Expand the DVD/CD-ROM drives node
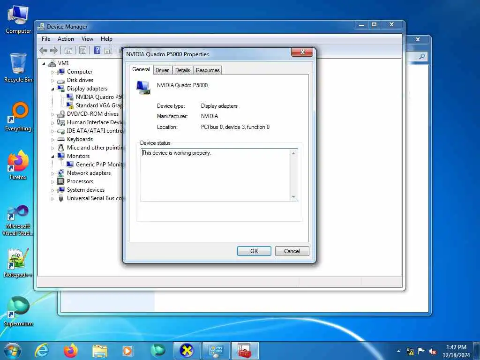 pos(52,114)
